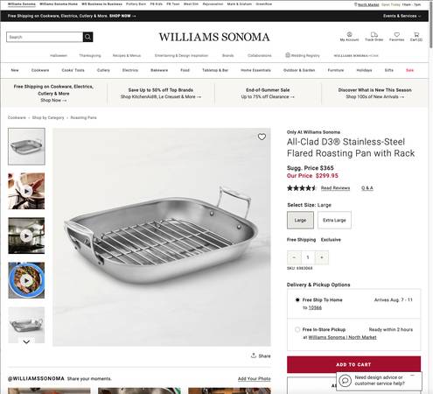This screenshot has height=394, width=433.
Task: Expand more thumbnails with down chevron
Action: pyautogui.click(x=26, y=341)
